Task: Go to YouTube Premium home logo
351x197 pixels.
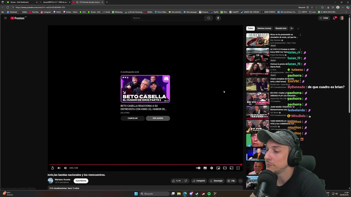Action: (x=18, y=18)
